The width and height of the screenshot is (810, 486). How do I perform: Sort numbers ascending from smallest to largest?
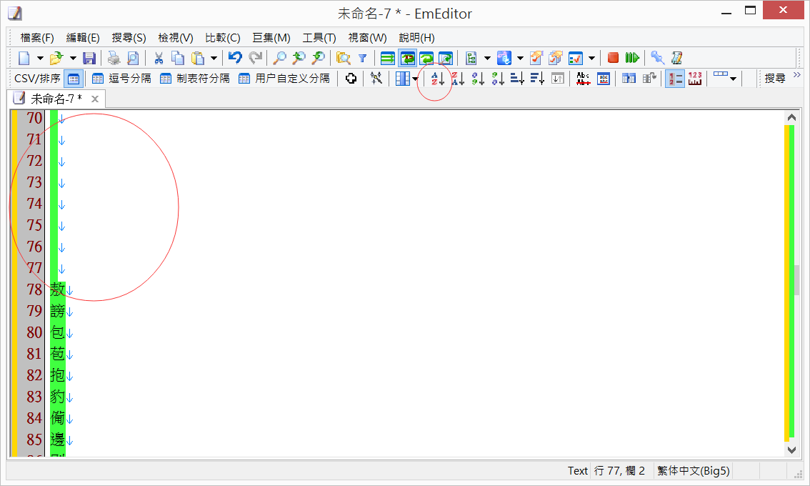(x=478, y=79)
